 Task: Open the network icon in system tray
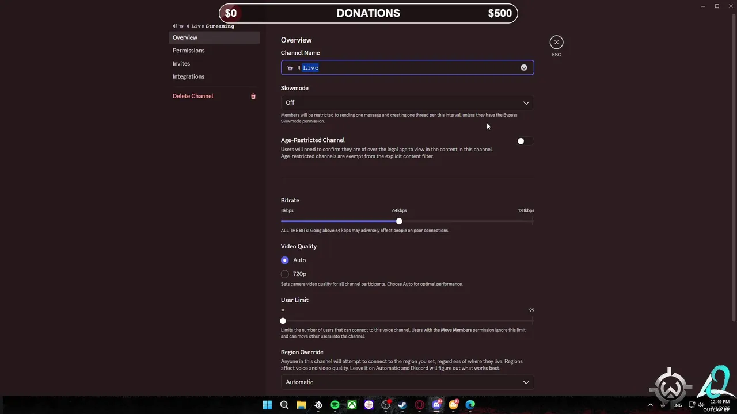692,405
